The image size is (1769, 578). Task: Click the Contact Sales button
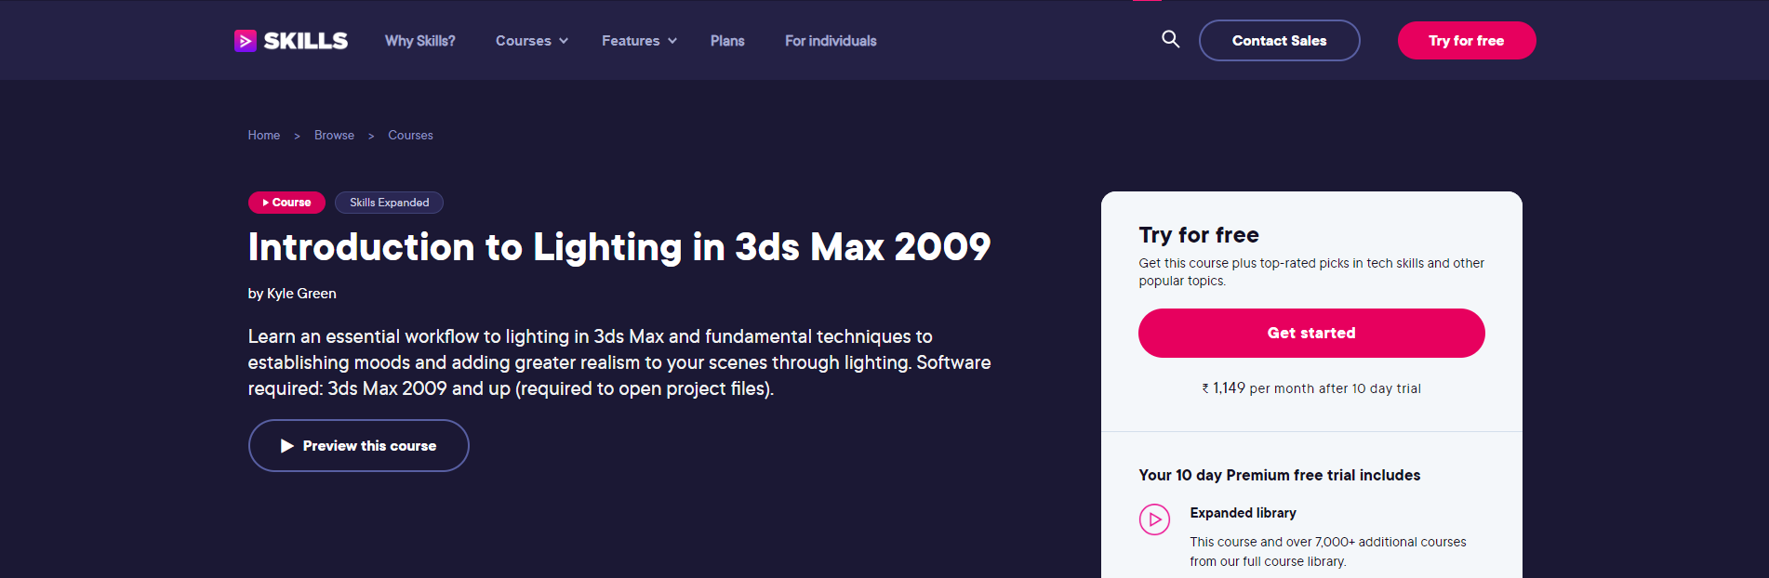(x=1279, y=40)
